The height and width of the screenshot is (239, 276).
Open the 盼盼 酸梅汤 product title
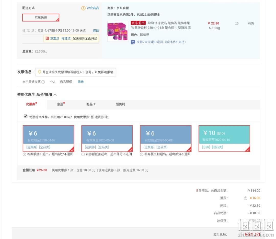(x=161, y=25)
